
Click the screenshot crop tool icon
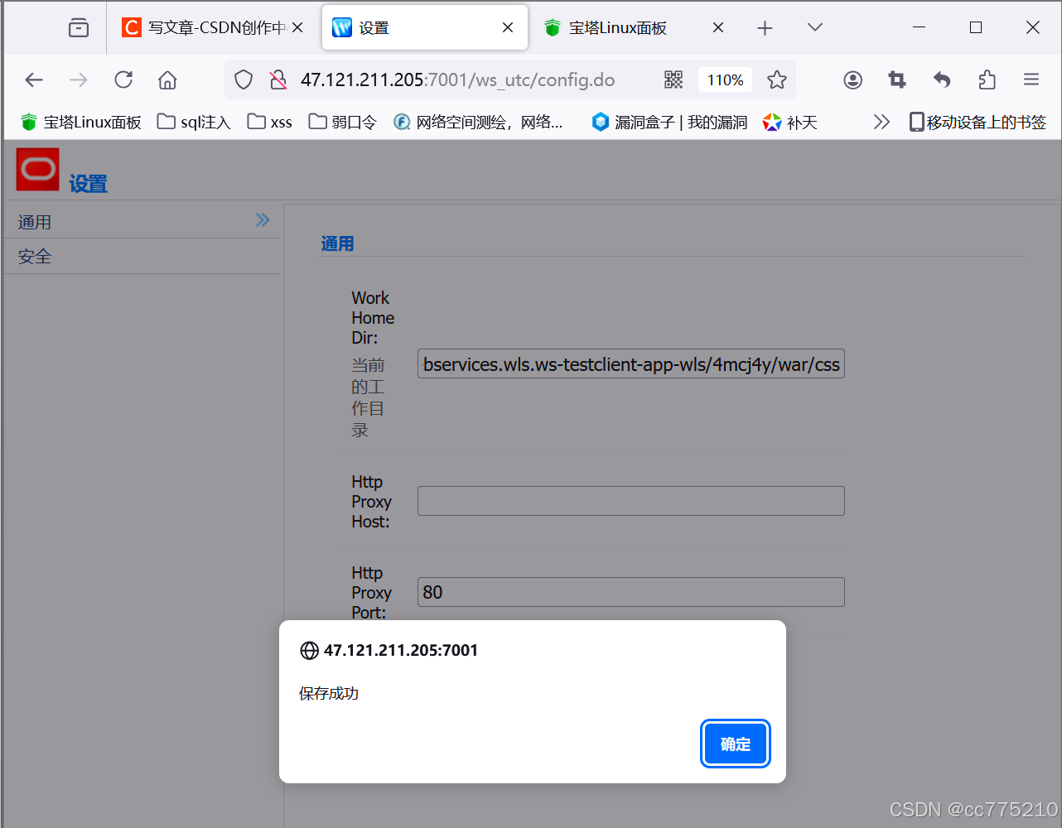897,79
